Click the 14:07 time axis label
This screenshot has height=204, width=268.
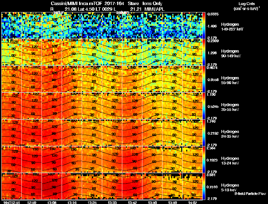[193, 202]
